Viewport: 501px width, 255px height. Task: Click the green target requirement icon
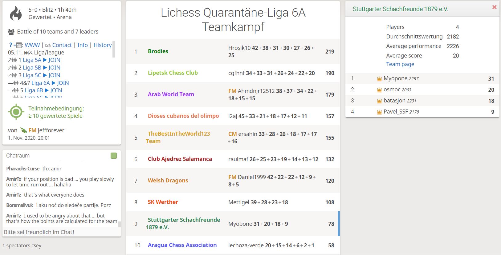16,112
